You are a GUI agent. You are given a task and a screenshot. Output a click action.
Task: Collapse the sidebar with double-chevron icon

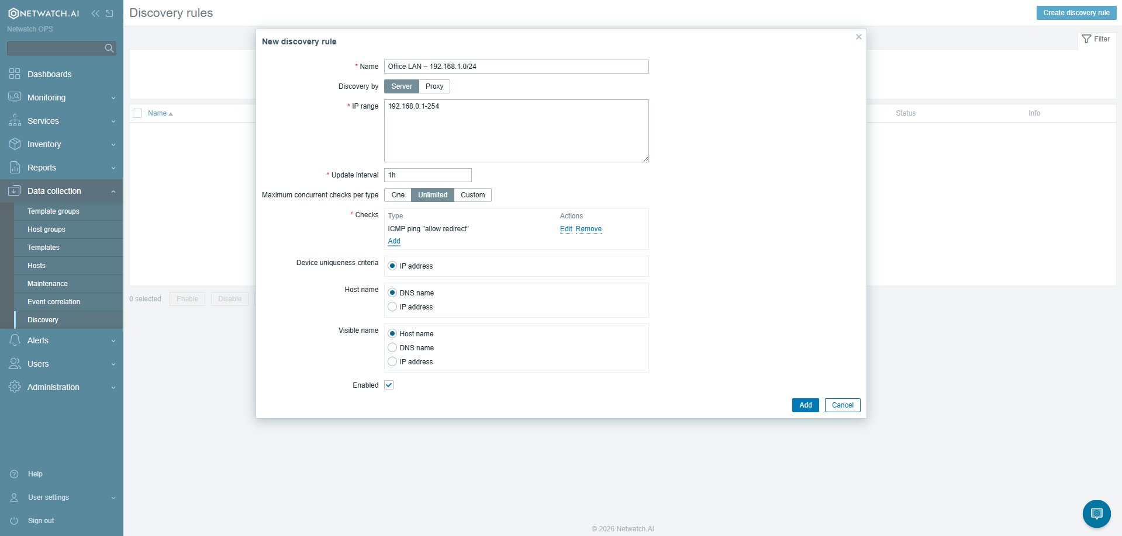[x=95, y=13]
